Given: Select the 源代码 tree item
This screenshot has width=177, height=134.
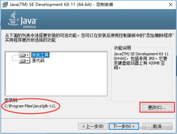Looking at the screenshot, I should coord(38,61).
